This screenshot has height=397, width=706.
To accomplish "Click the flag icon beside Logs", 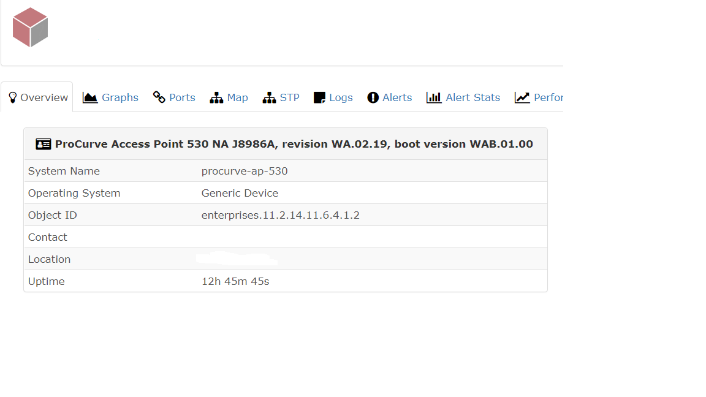I will (x=319, y=97).
